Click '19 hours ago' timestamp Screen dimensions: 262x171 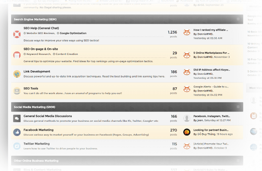[x=225, y=134]
